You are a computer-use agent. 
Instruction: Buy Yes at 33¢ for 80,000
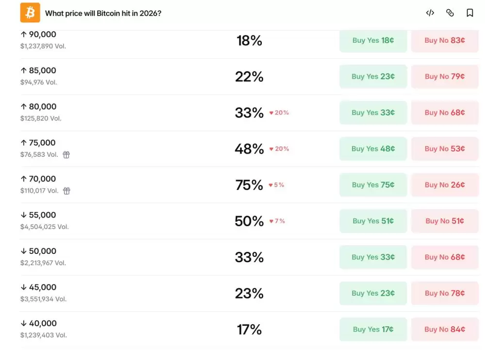click(x=373, y=113)
